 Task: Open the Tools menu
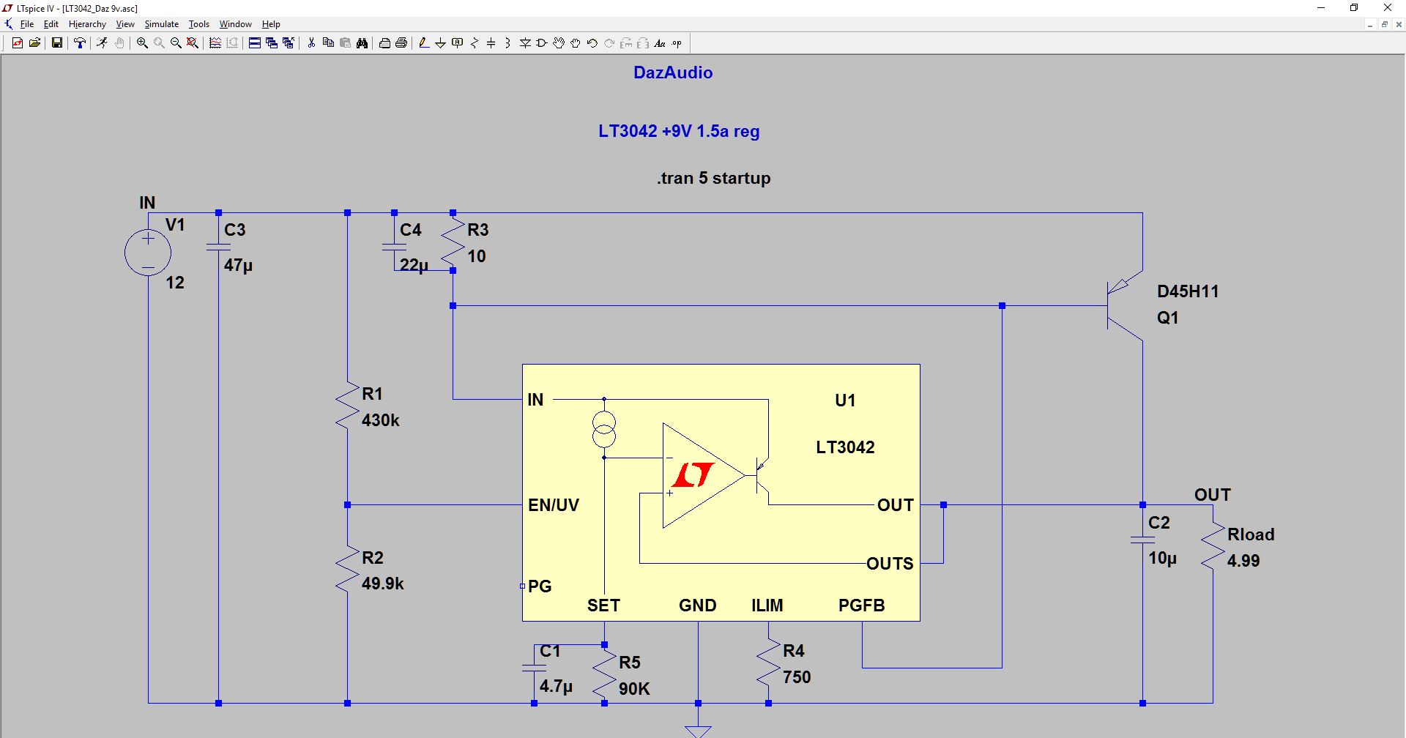(x=199, y=24)
